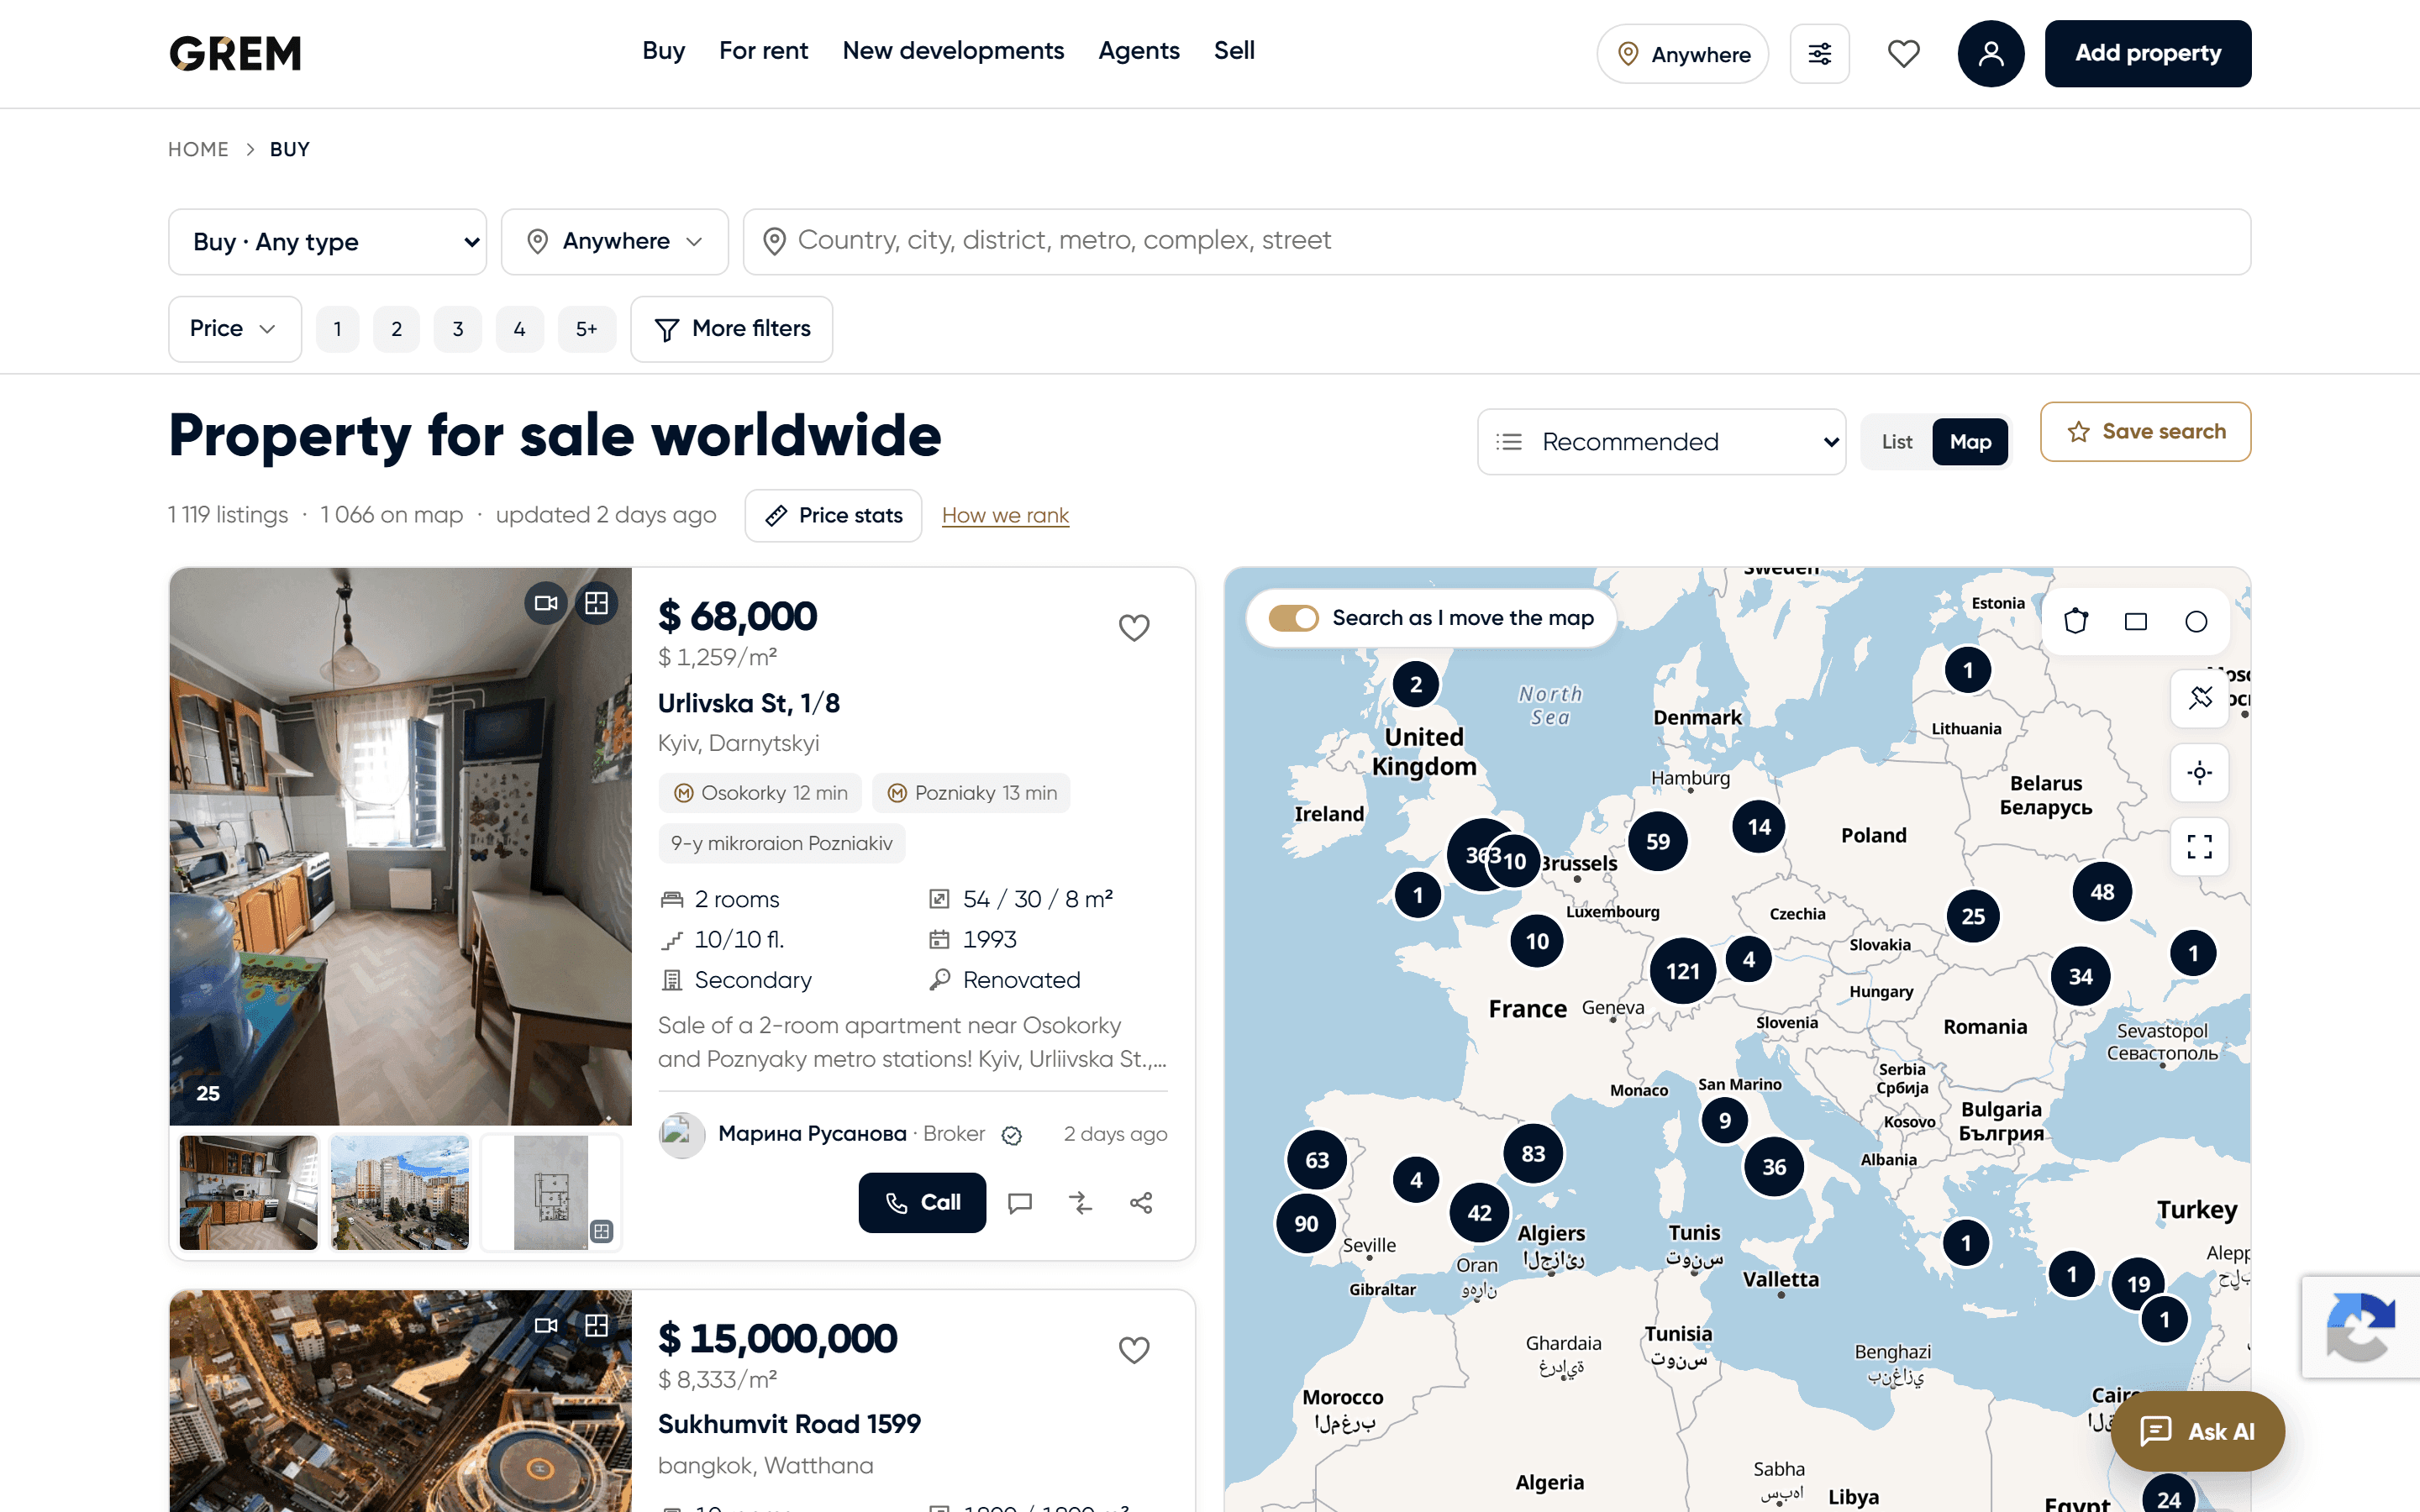Click the map locate-me crosshair icon
This screenshot has height=1512, width=2420.
[x=2199, y=772]
